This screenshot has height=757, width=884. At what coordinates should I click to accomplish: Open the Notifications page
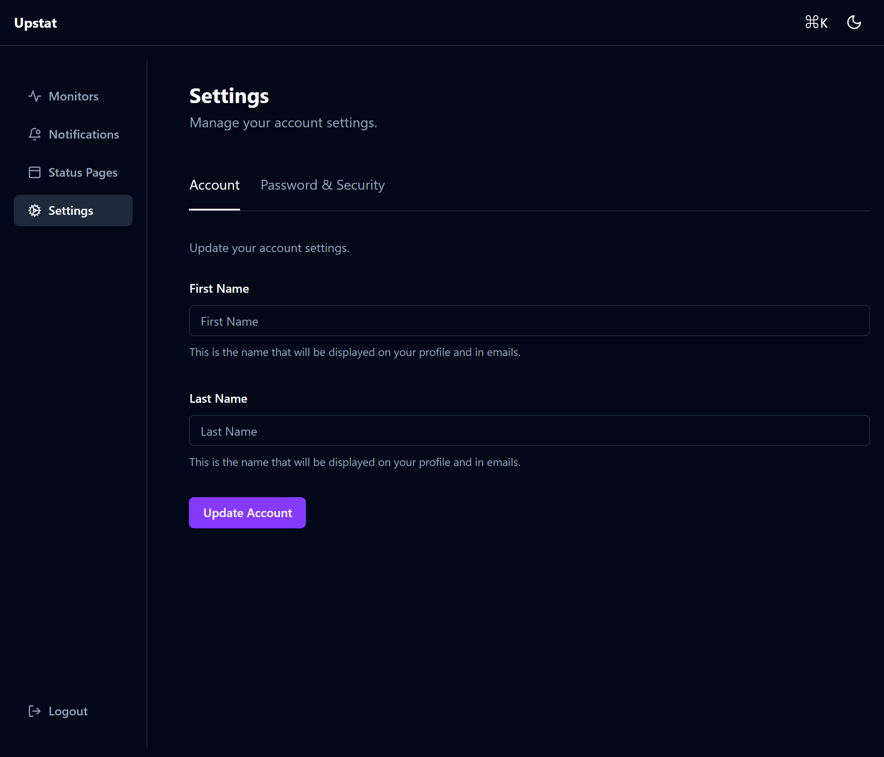(84, 134)
